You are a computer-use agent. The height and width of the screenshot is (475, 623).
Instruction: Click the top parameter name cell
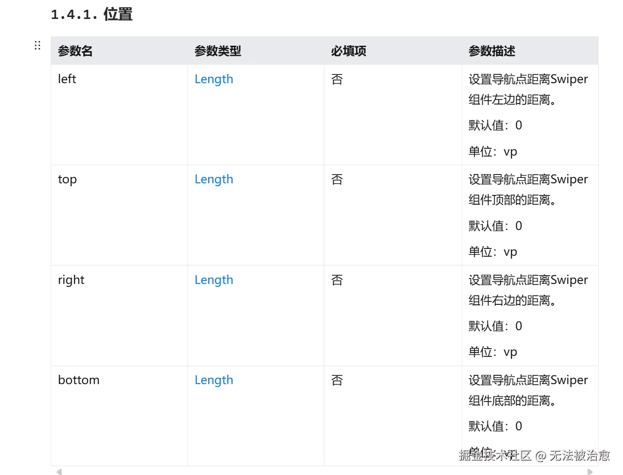pyautogui.click(x=67, y=179)
